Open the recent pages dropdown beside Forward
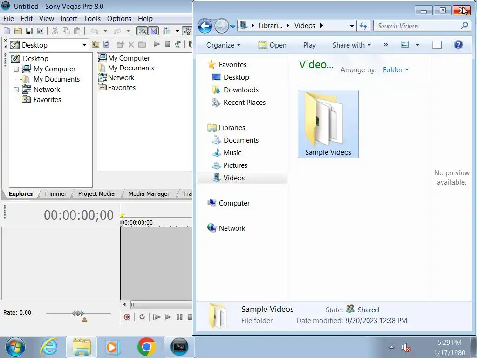 pyautogui.click(x=233, y=26)
